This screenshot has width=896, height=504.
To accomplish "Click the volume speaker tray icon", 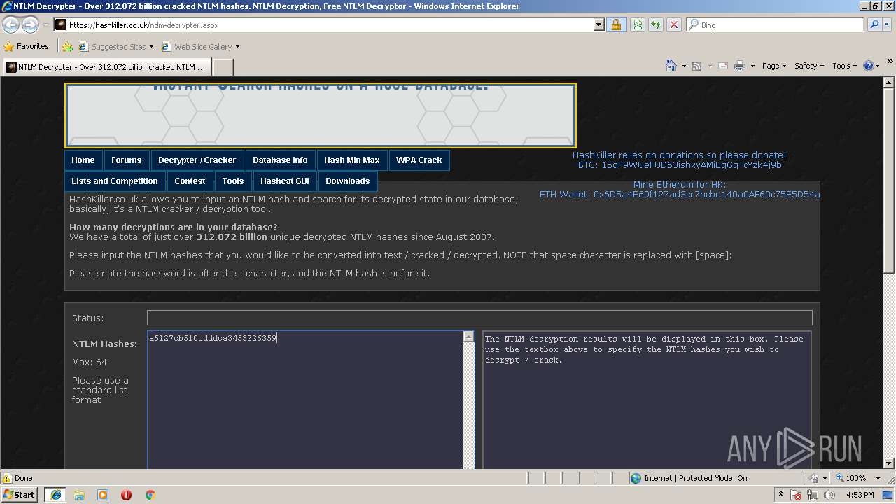I will [x=829, y=495].
